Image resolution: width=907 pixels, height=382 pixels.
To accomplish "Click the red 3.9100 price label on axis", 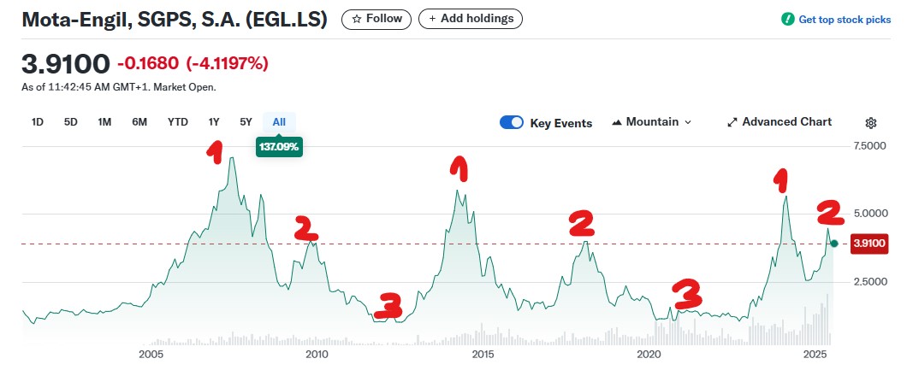I will [868, 244].
